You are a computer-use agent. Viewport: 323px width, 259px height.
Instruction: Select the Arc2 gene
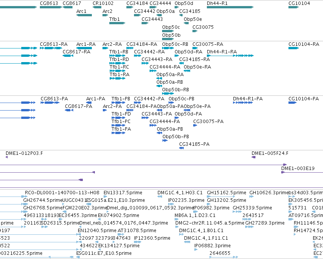pos(105,15)
